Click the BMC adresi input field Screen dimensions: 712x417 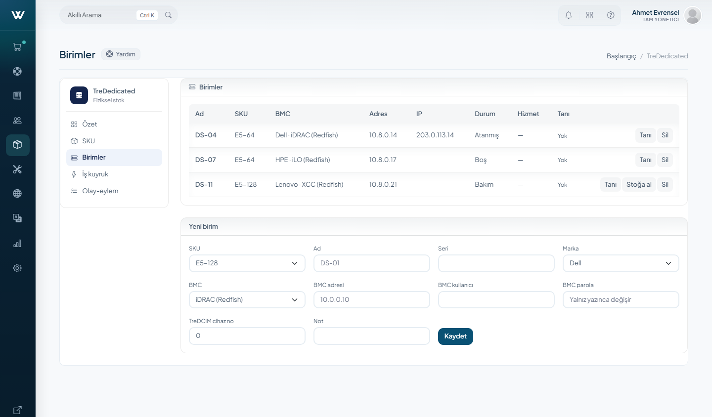(x=372, y=300)
